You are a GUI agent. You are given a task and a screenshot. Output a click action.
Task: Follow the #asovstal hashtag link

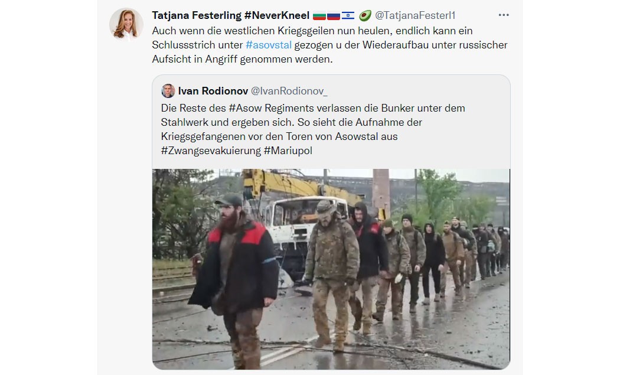269,45
